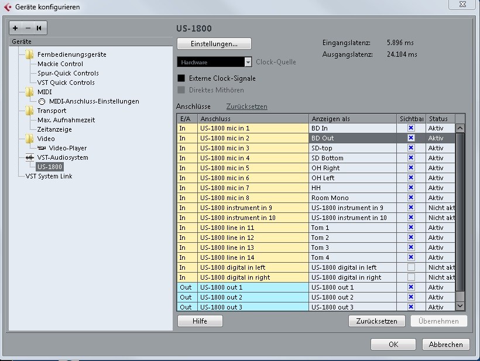Screen dimensions: 480x361
Task: Check Sichtbar for digital in left
Action: point(411,267)
